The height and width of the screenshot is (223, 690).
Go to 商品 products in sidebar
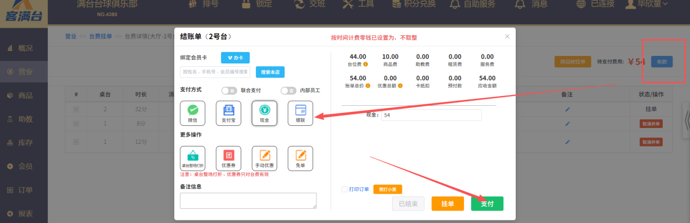[24, 95]
